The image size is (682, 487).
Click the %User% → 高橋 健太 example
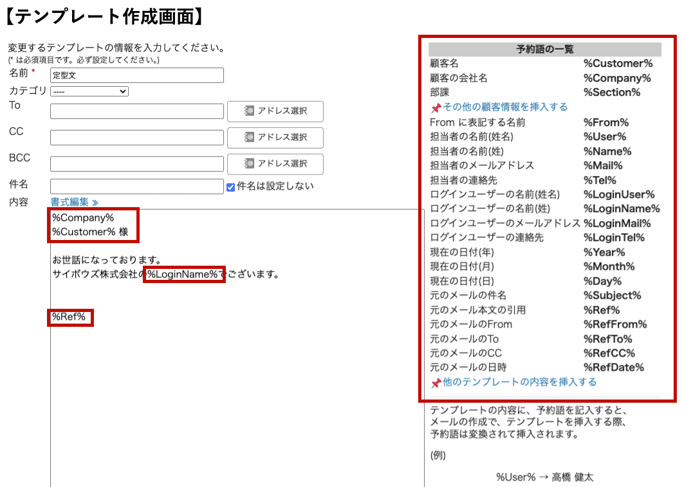click(x=544, y=477)
